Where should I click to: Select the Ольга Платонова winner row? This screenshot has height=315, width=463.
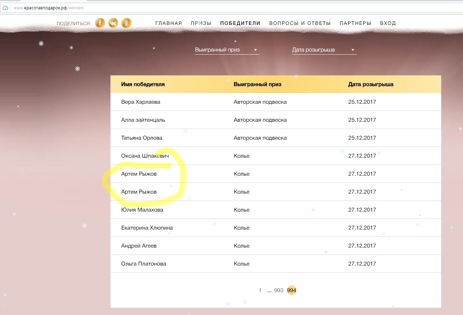pos(143,264)
